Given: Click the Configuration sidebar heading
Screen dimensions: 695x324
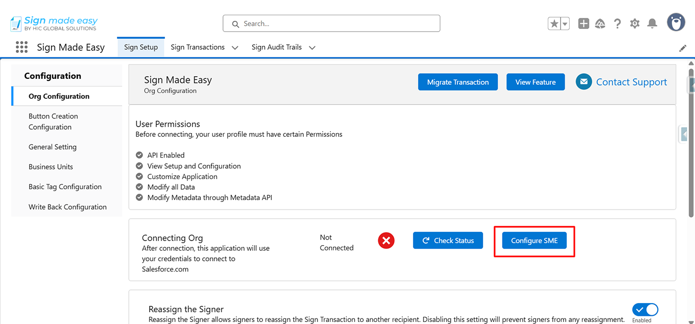Looking at the screenshot, I should 52,76.
